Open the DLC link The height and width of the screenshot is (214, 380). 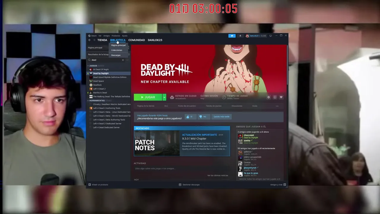pos(166,106)
